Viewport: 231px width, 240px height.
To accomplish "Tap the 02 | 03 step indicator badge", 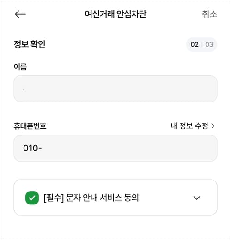I will coord(202,44).
